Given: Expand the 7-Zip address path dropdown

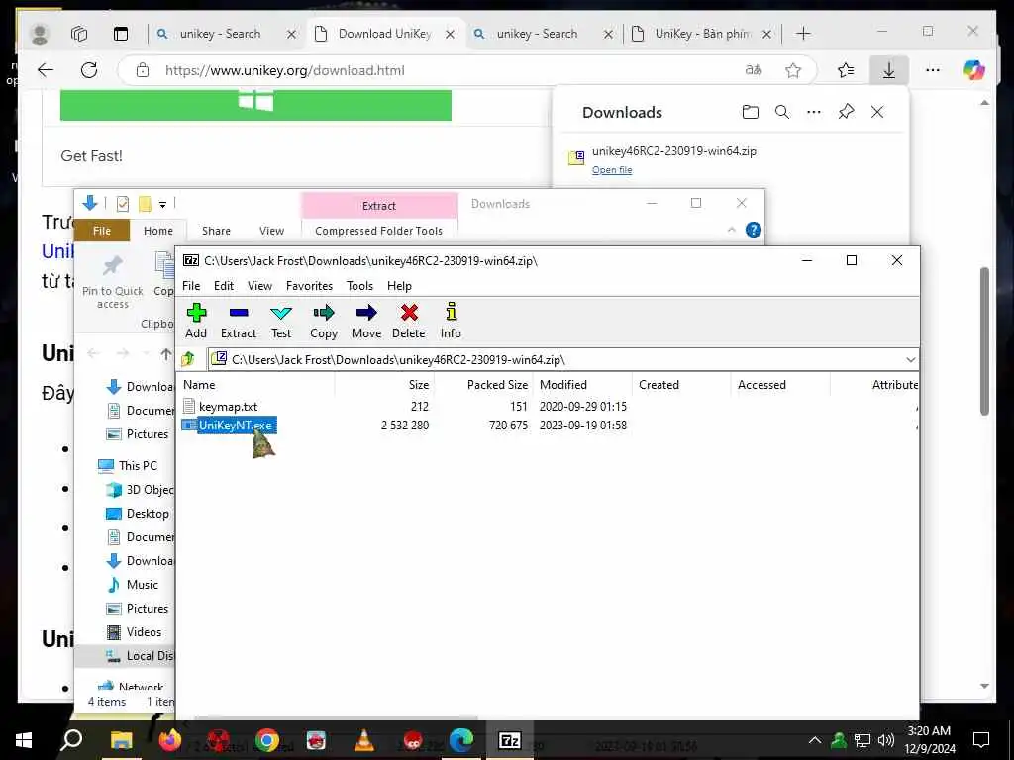Looking at the screenshot, I should tap(911, 359).
